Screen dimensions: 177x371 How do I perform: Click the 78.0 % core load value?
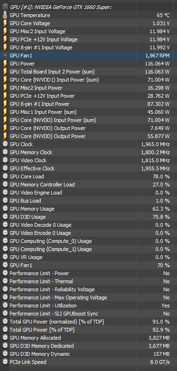coord(161,176)
